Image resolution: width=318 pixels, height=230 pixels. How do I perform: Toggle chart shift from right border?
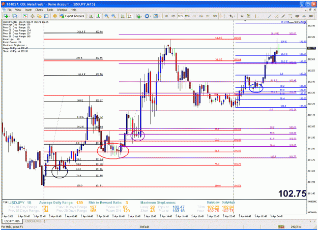click(x=130, y=16)
